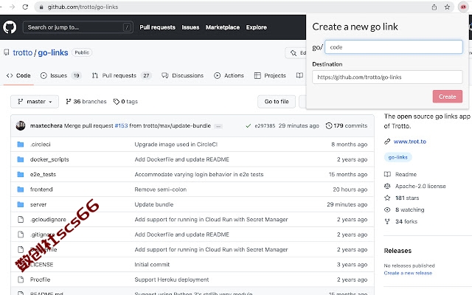Click the repository icon before trotto
Screen dimensions: 472x295
coord(7,52)
